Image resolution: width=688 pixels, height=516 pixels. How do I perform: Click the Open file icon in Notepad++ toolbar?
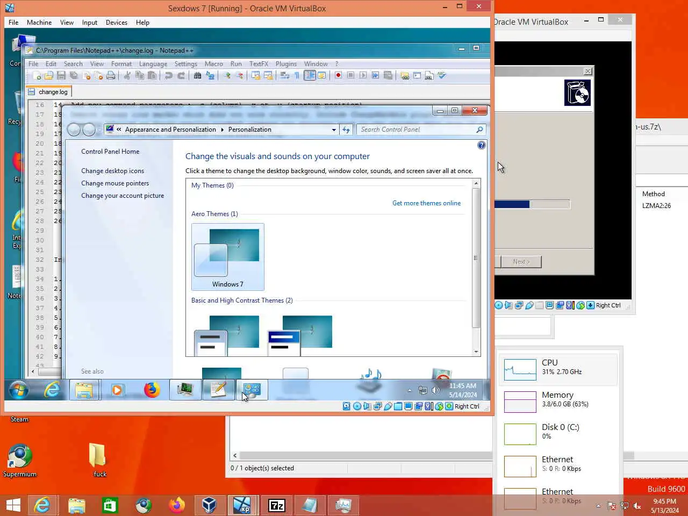49,75
